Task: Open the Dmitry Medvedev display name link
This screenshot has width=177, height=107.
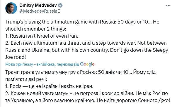Action: tap(38, 5)
